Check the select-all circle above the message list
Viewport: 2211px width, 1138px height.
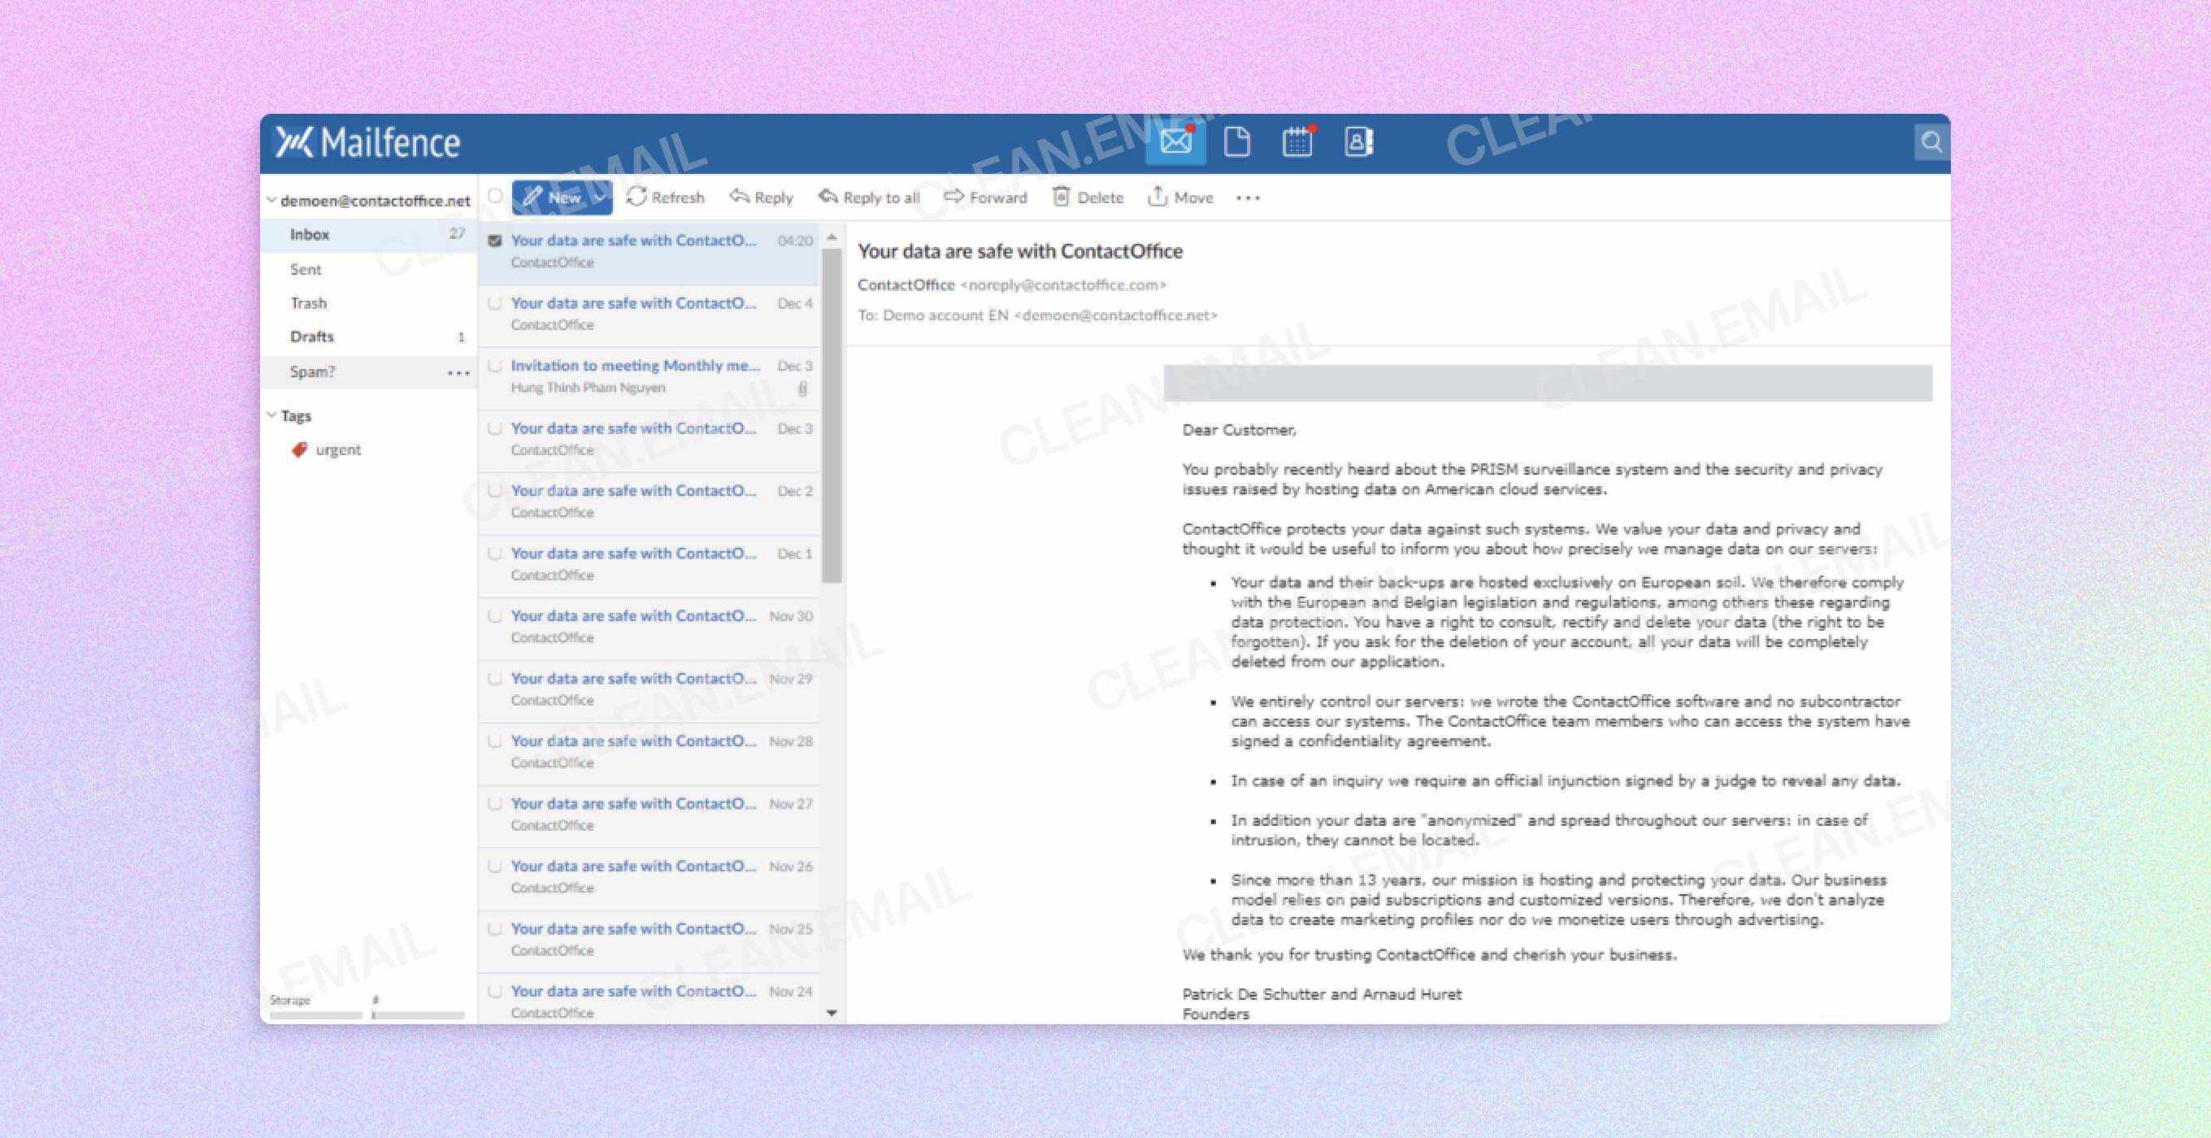pos(495,196)
